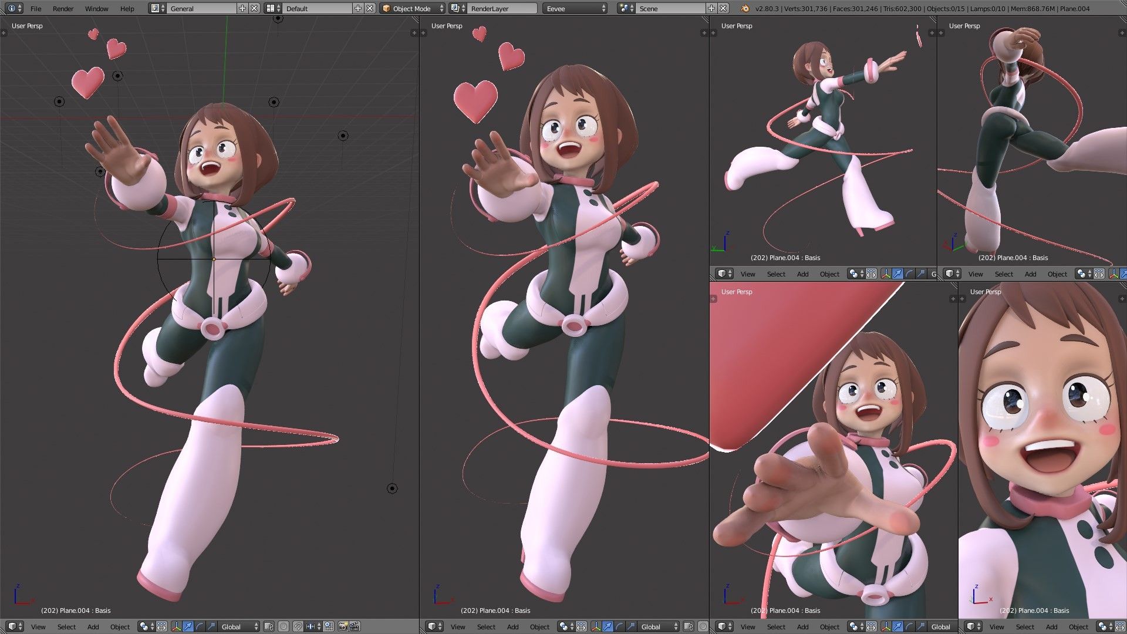The height and width of the screenshot is (634, 1127).
Task: Add a new workspace next to General
Action: [242, 8]
